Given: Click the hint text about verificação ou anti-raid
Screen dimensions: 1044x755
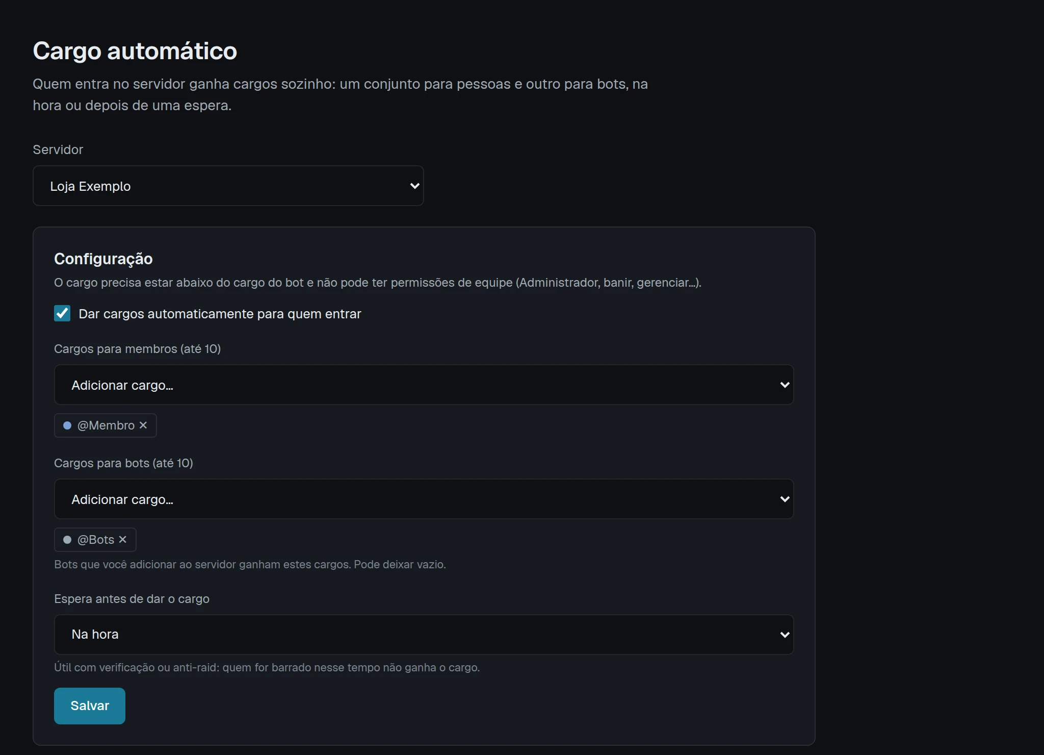Looking at the screenshot, I should (267, 667).
